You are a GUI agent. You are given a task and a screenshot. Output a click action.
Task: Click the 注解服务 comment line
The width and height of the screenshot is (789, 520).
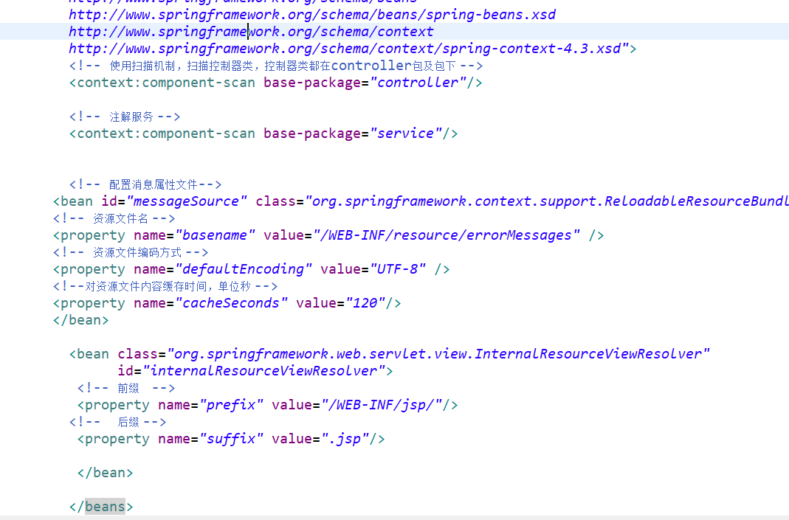[125, 117]
